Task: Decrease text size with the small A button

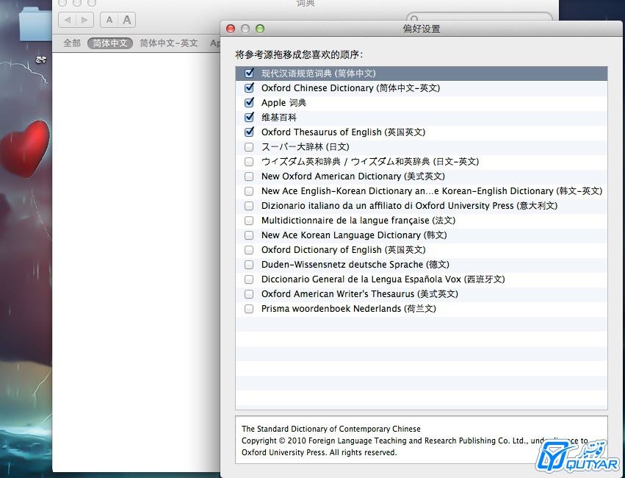Action: click(x=109, y=20)
